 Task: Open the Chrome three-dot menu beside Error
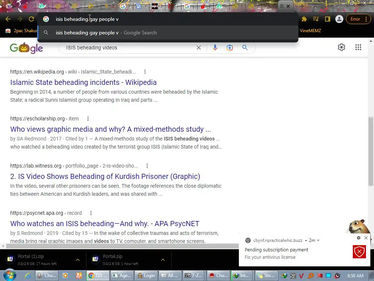366,19
